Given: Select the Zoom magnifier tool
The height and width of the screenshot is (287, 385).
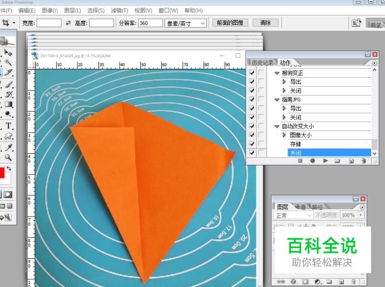Looking at the screenshot, I should tap(8, 157).
